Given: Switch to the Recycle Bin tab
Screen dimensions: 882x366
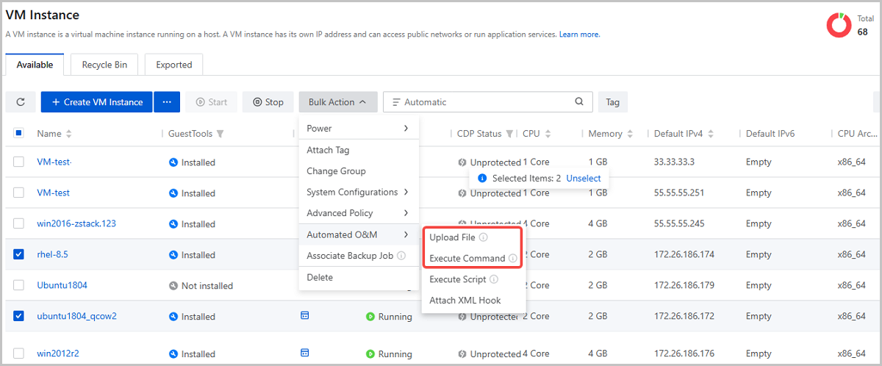Looking at the screenshot, I should 104,65.
